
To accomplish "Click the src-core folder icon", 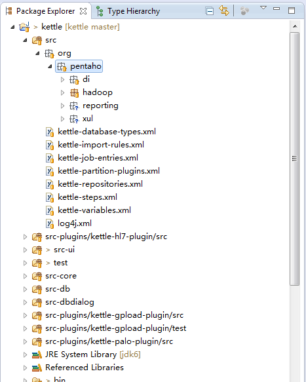I will 37,277.
